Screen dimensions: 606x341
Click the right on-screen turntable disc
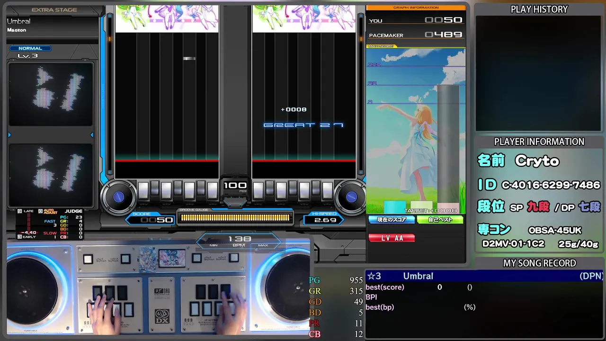pos(351,197)
